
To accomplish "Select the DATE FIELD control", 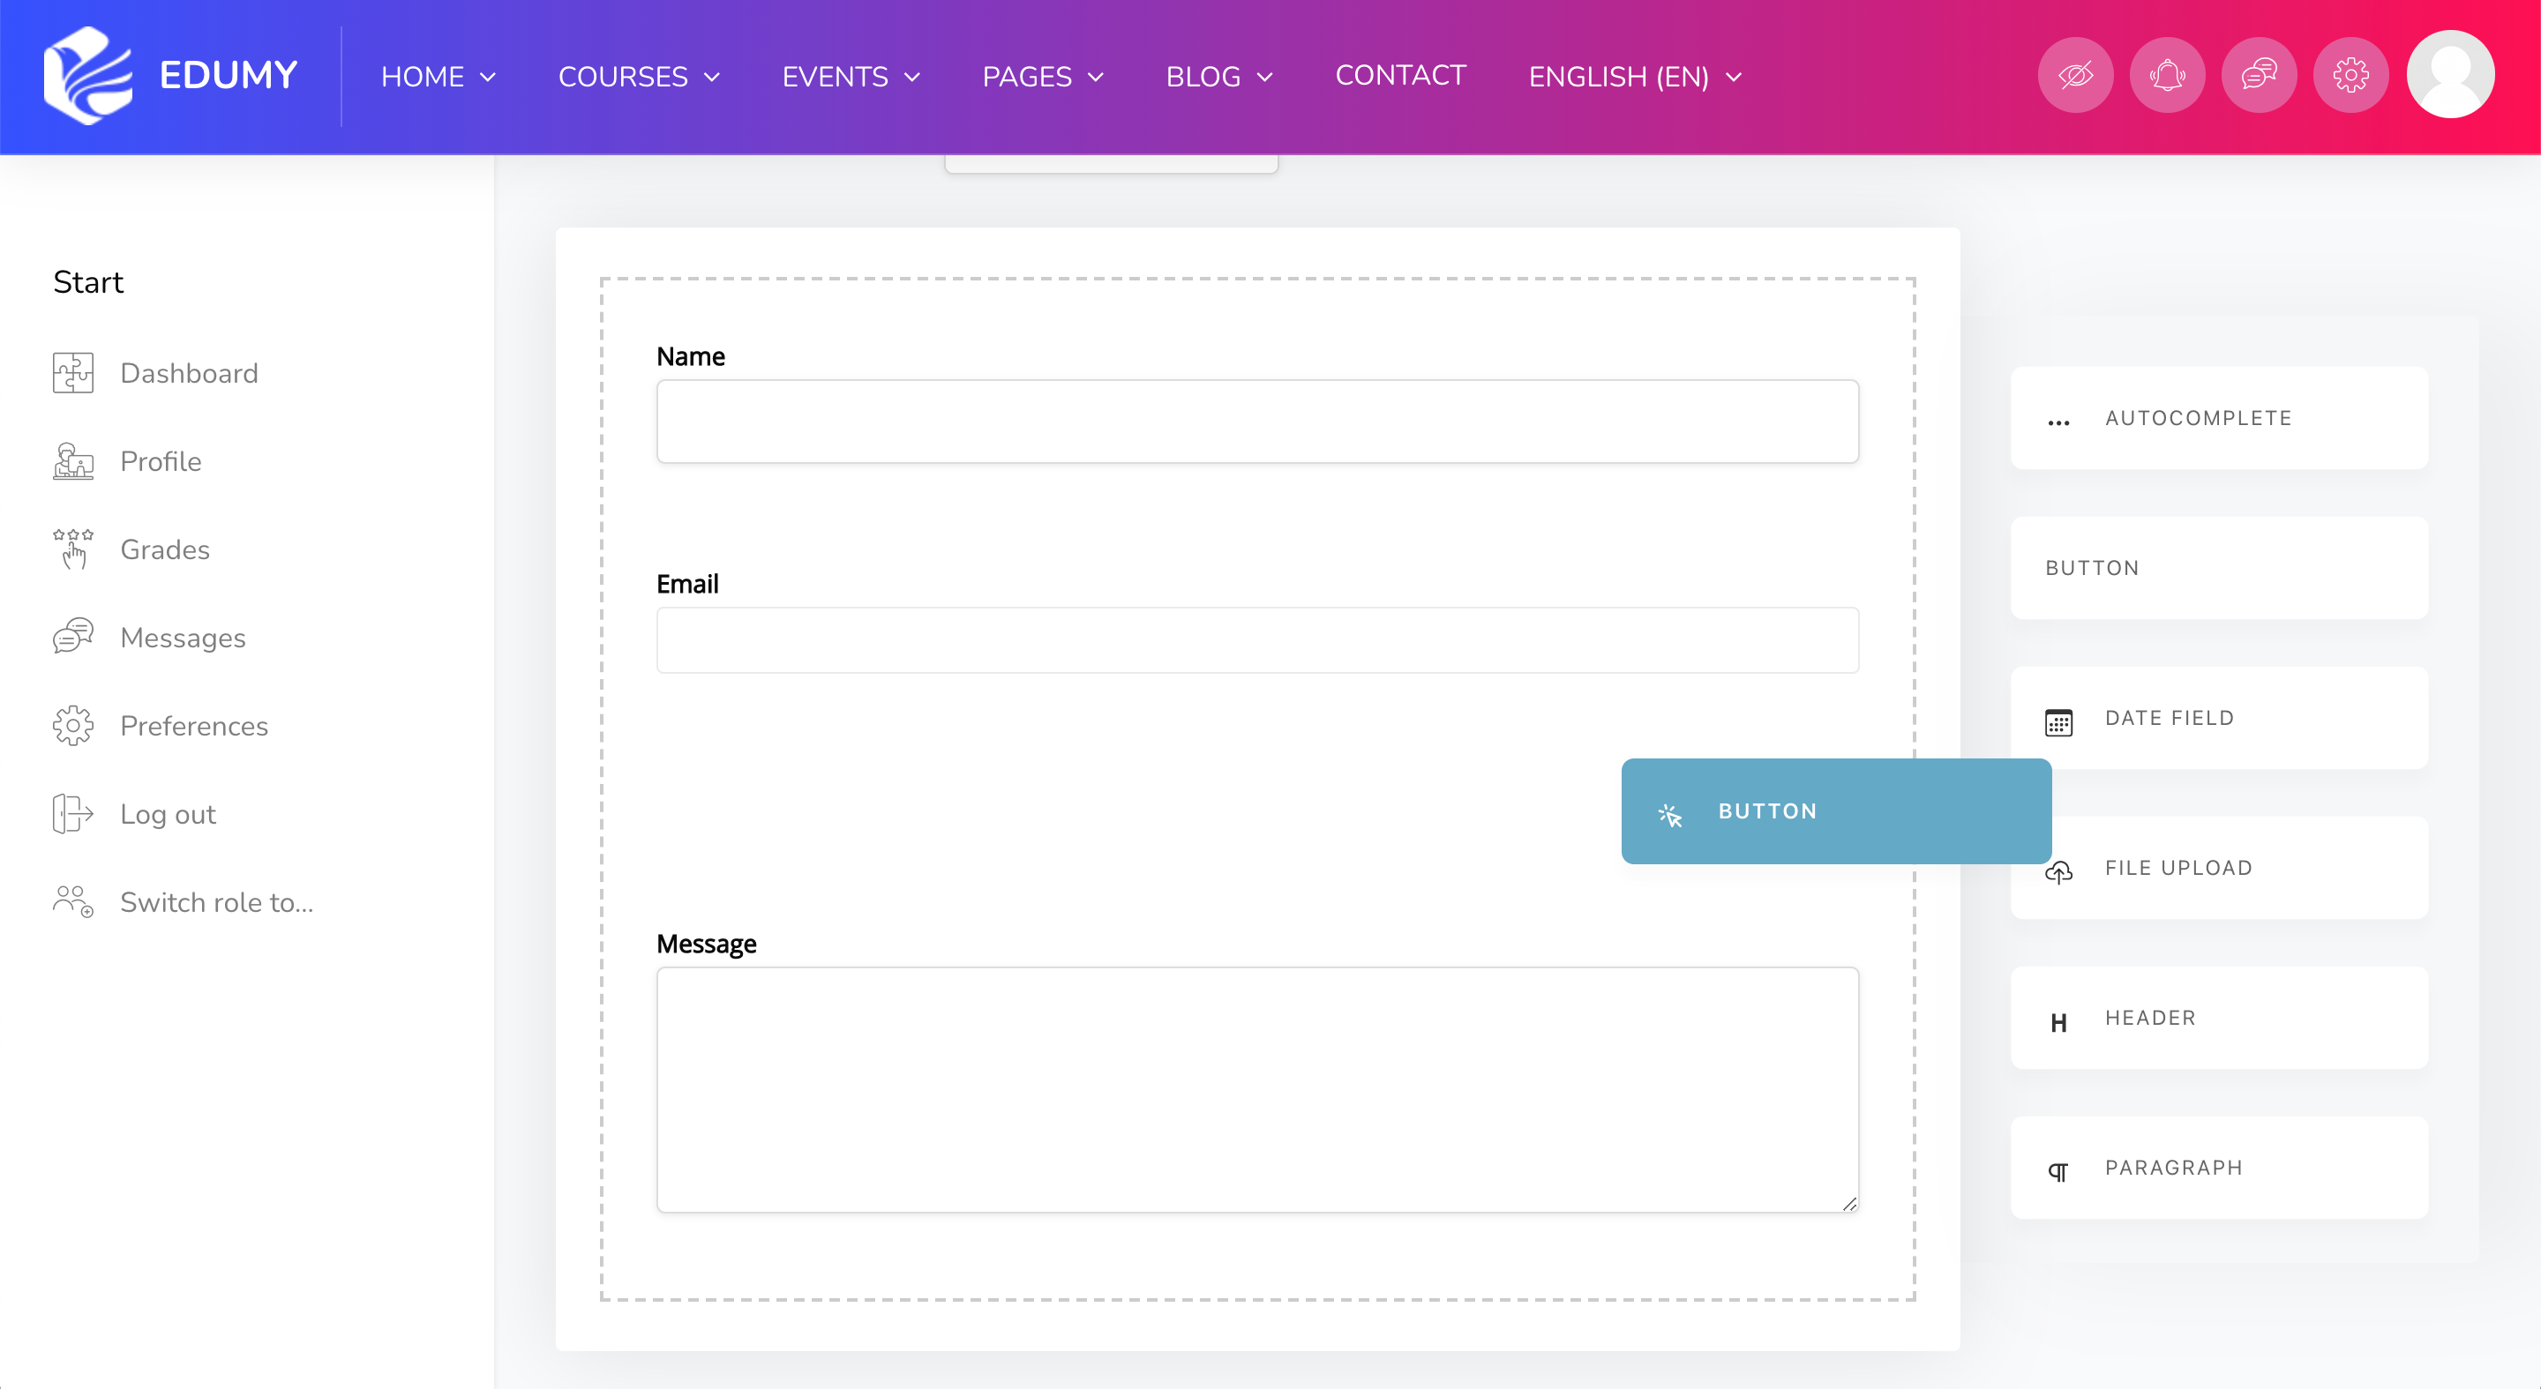I will pyautogui.click(x=2220, y=718).
